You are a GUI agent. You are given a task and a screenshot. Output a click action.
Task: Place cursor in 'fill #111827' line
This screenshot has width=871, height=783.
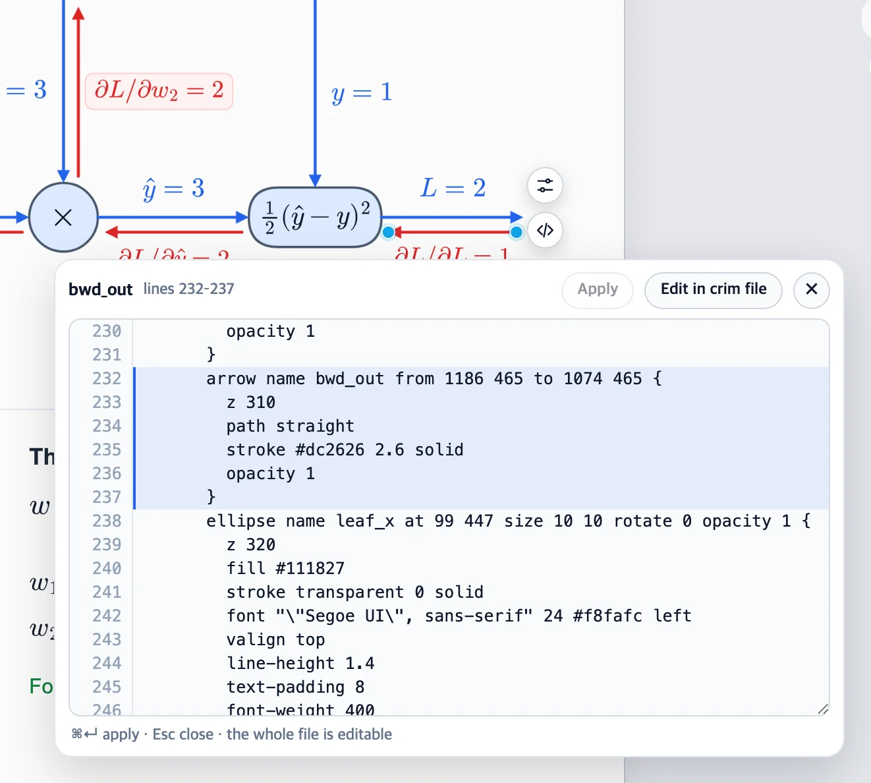pos(285,569)
